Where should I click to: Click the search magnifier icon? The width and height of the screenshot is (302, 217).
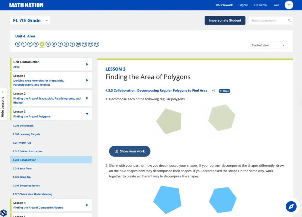(x=289, y=21)
